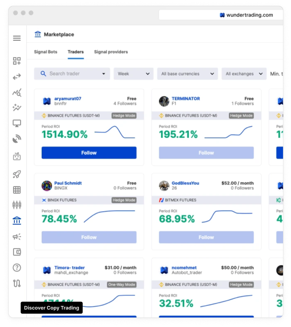
Task: Open the All exchanges dropdown
Action: 244,74
